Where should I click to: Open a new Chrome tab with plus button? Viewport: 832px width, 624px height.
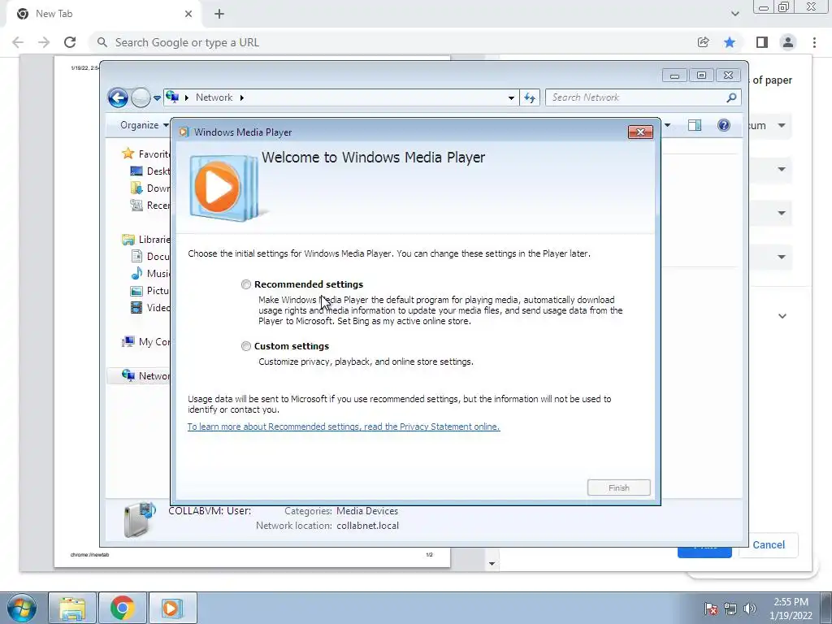click(219, 14)
